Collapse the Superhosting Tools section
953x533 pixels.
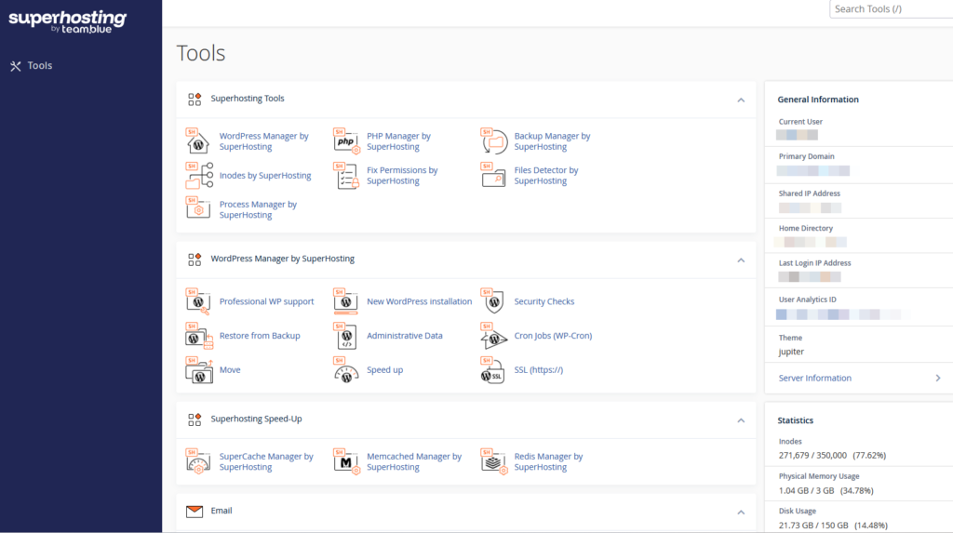coord(741,100)
